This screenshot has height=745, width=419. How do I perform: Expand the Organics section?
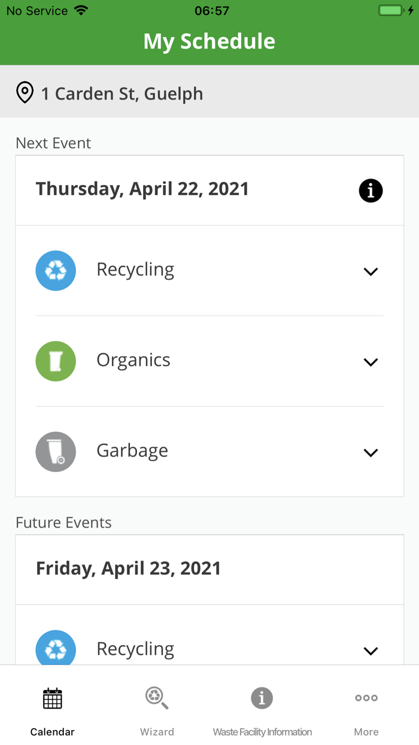point(371,362)
